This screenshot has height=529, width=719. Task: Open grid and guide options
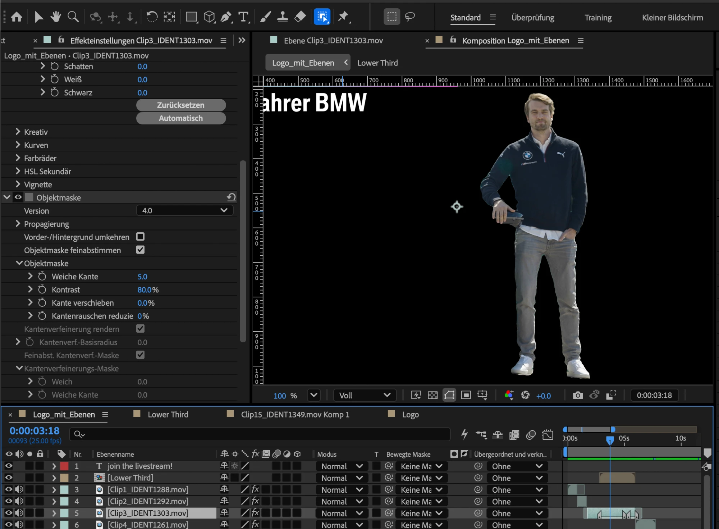coord(482,396)
